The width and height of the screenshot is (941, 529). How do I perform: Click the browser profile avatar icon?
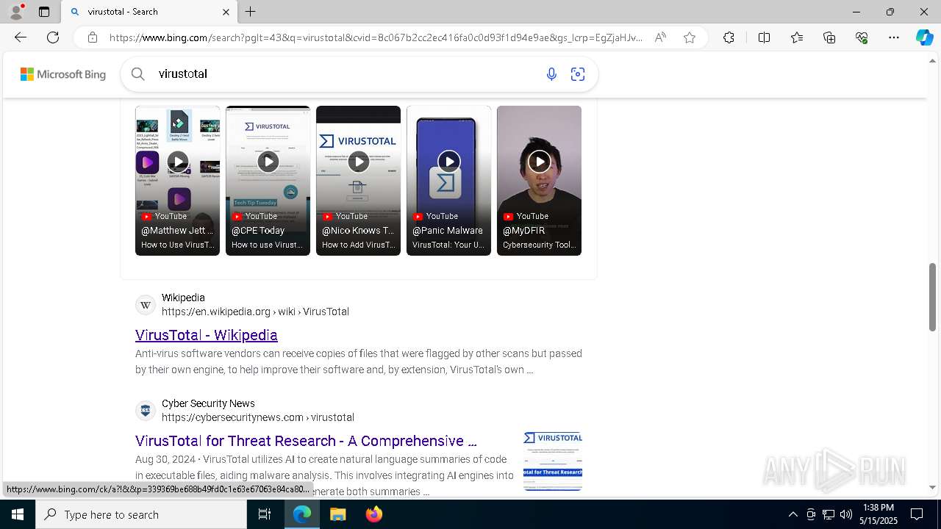tap(16, 12)
